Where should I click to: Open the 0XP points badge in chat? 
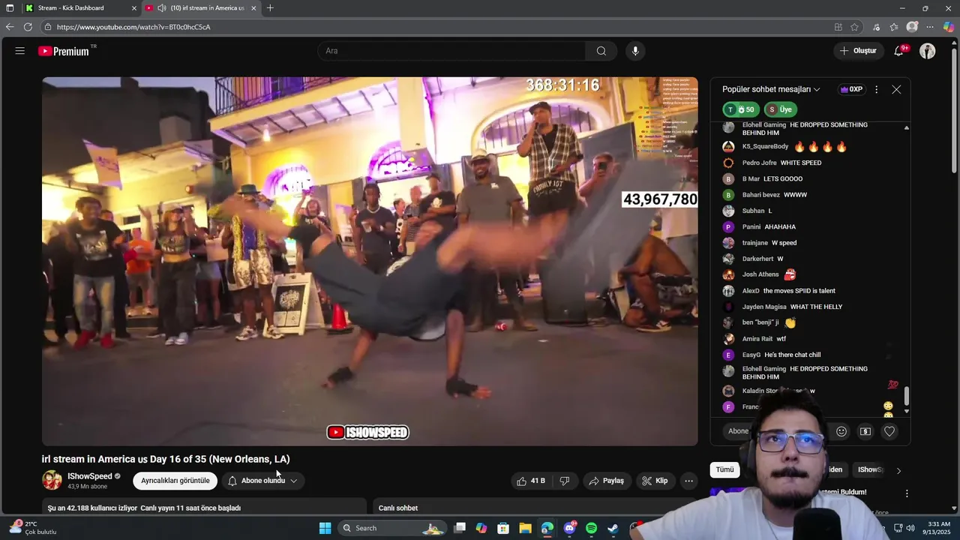[851, 89]
